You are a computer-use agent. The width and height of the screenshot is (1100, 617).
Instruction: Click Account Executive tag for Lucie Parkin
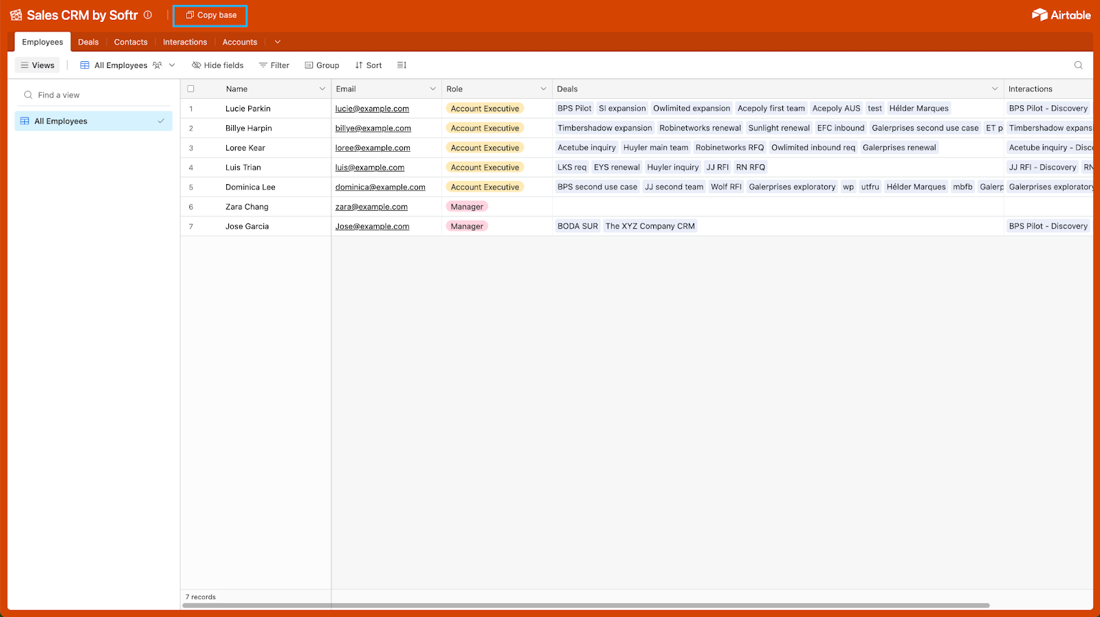coord(485,109)
